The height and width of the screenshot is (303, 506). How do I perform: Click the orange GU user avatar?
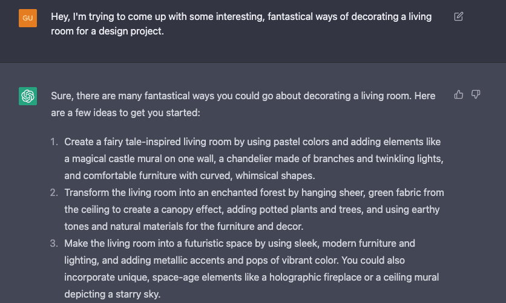[28, 18]
